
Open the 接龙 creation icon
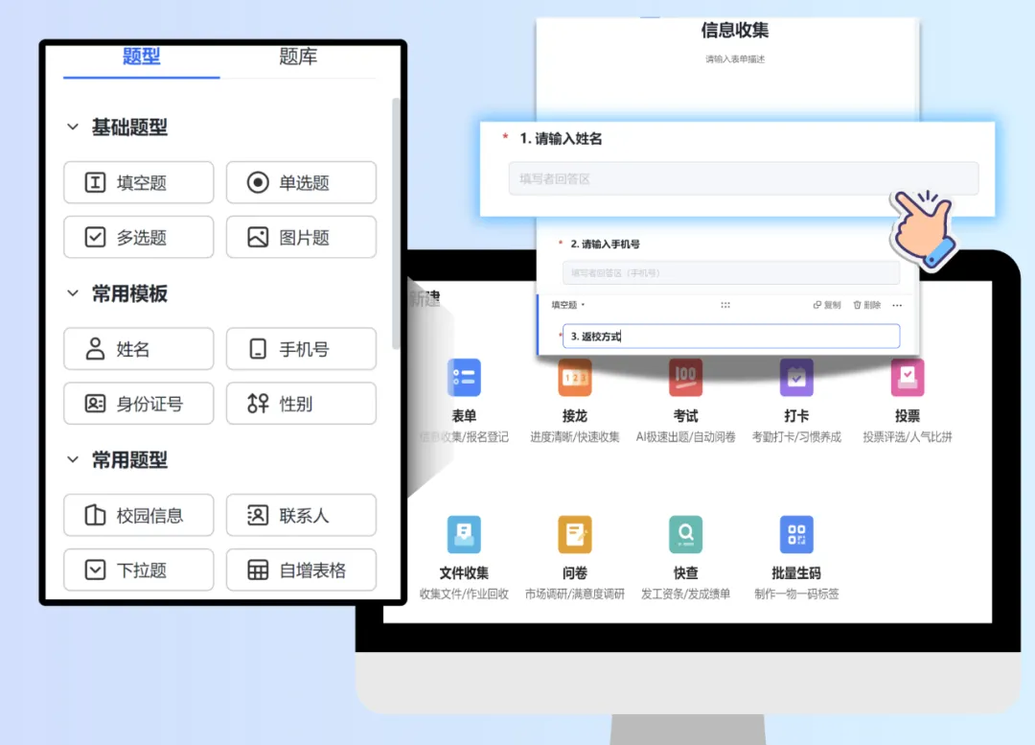pos(575,378)
